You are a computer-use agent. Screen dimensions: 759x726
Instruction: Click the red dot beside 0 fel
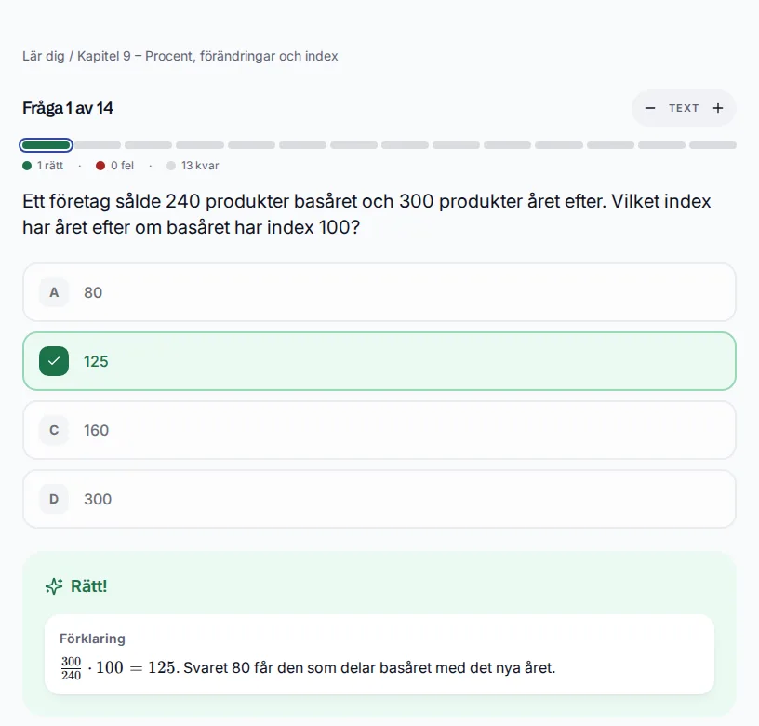(x=100, y=166)
